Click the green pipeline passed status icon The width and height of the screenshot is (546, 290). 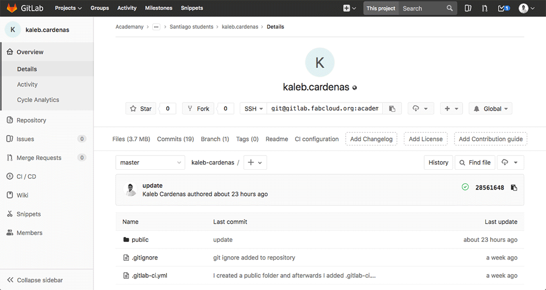(x=465, y=187)
